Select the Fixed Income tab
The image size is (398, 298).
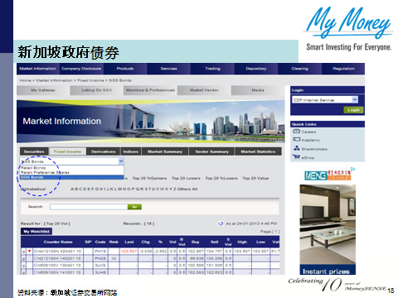[x=67, y=151]
